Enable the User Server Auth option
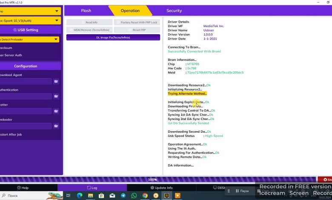Image resolution: width=332 pixels, height=200 pixels. 11,55
